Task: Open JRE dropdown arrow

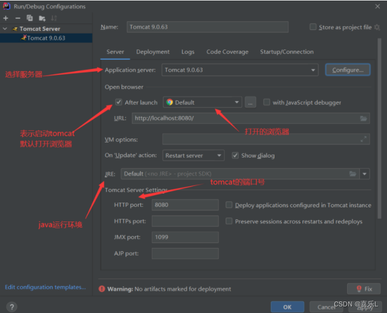Action: (x=365, y=174)
